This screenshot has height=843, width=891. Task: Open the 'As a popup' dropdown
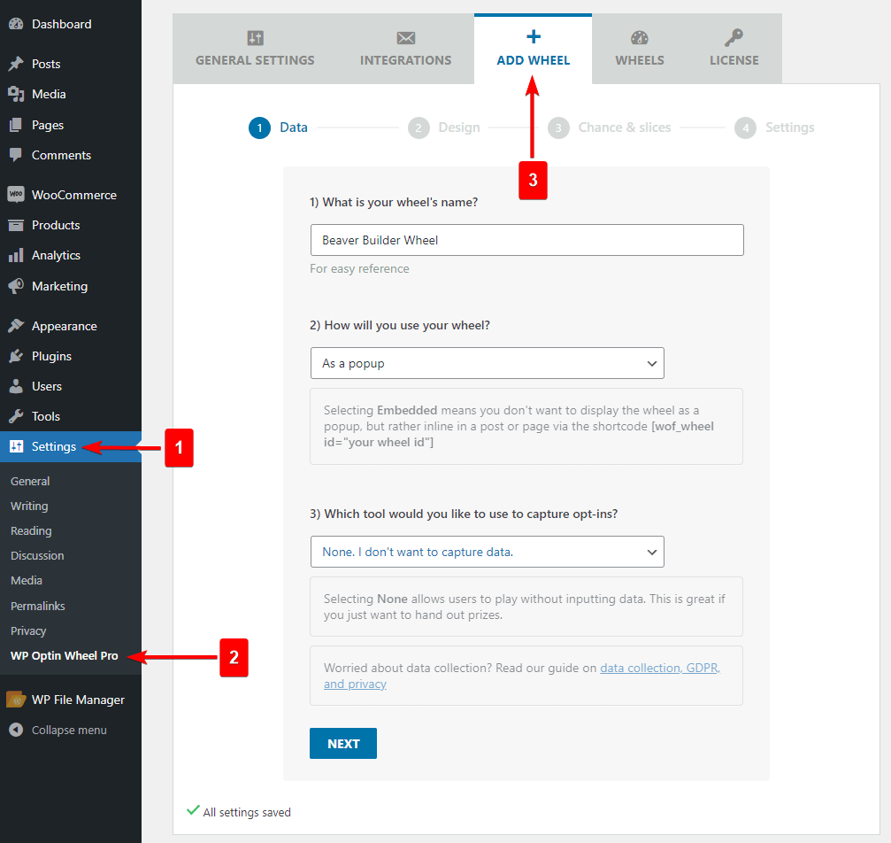click(487, 363)
